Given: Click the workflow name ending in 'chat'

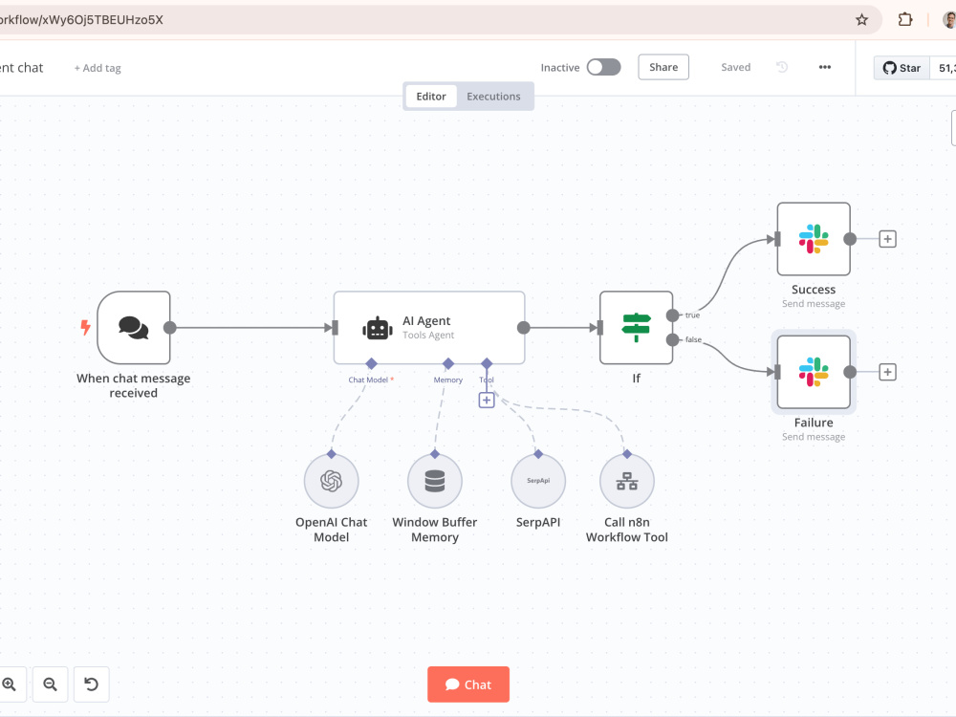Looking at the screenshot, I should pyautogui.click(x=22, y=68).
